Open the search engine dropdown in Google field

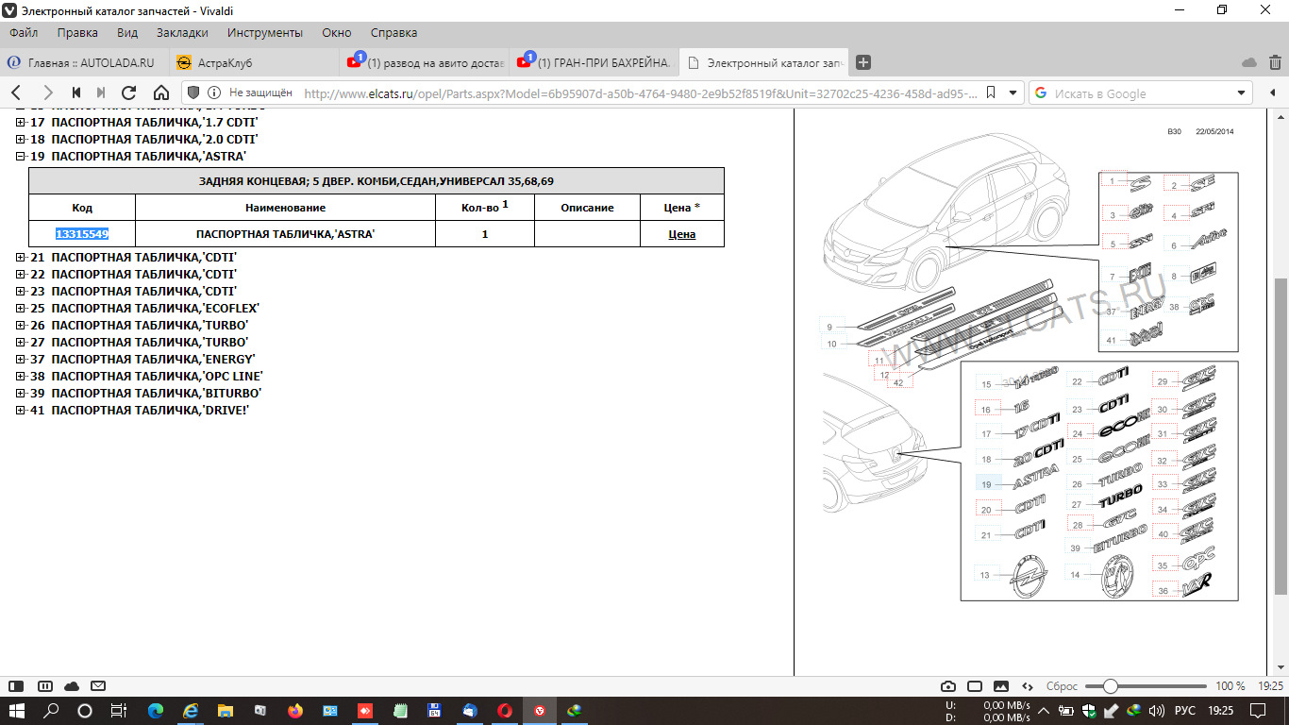click(x=1241, y=93)
